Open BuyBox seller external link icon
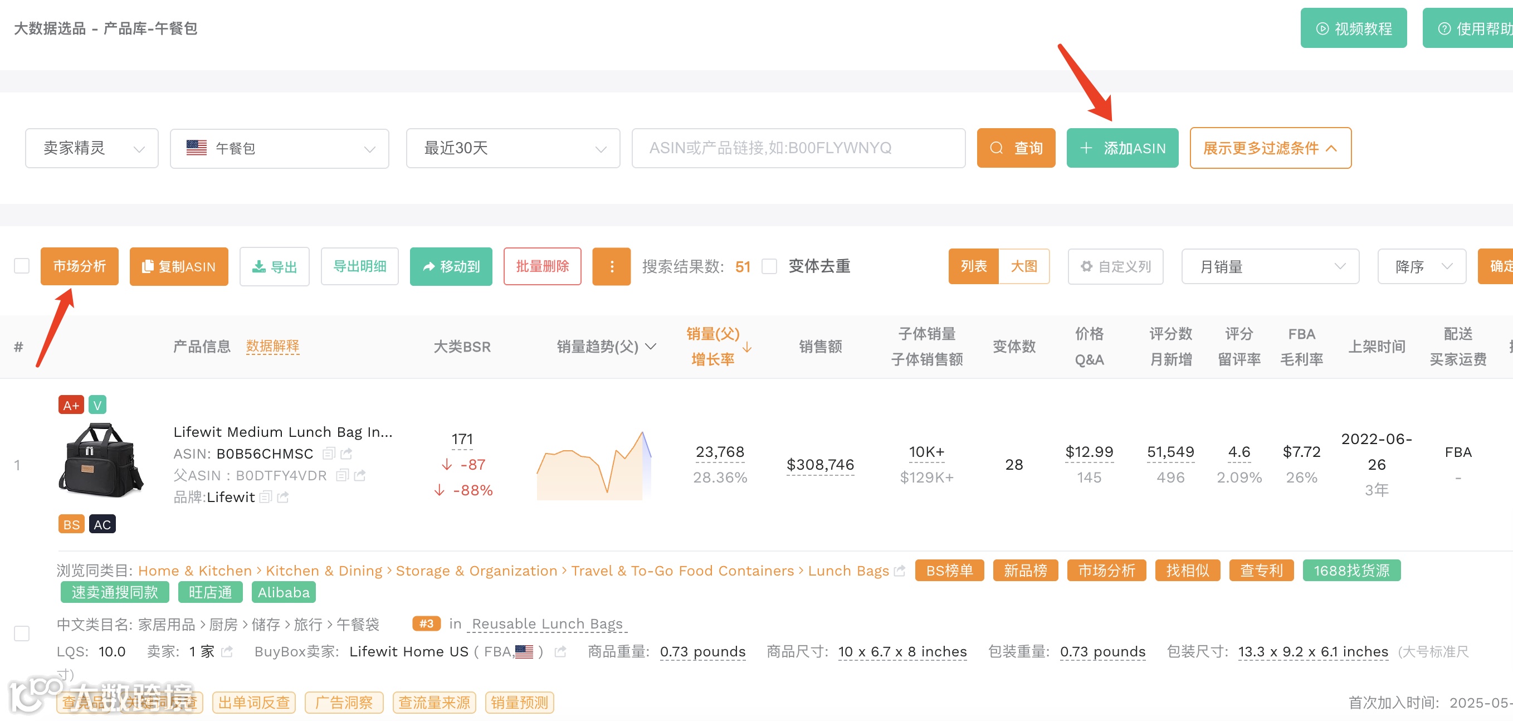1513x721 pixels. point(560,651)
